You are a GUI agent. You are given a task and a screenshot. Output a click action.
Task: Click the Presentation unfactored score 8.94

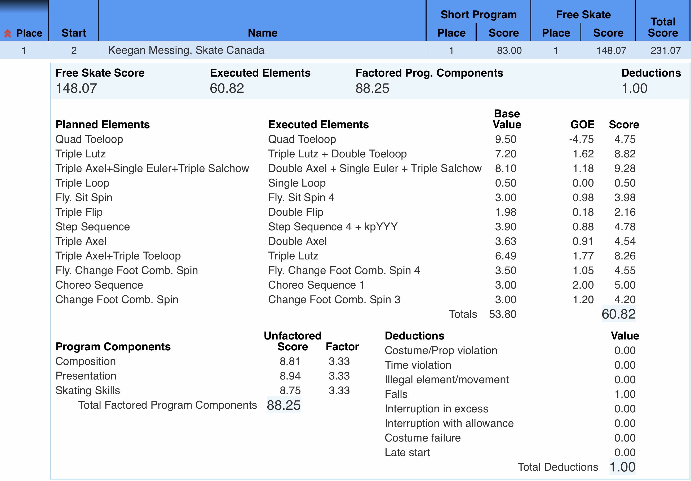point(290,376)
